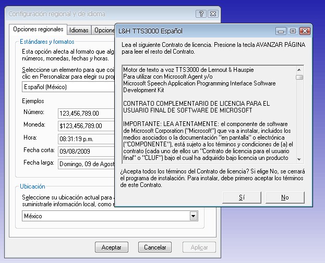Click the Ubicación group label
This screenshot has height=263, width=325.
tap(32, 186)
